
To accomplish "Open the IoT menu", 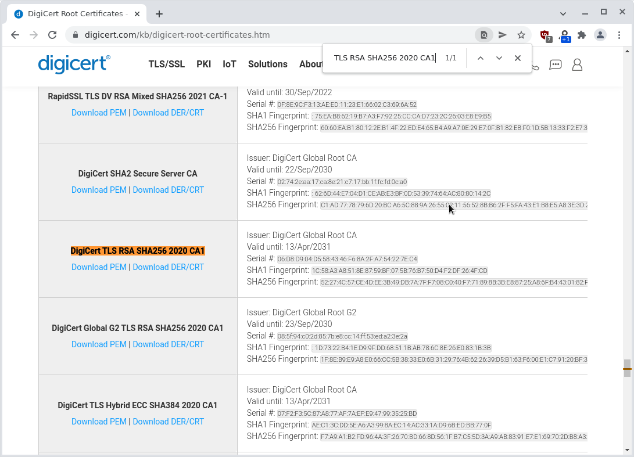I will click(x=230, y=64).
